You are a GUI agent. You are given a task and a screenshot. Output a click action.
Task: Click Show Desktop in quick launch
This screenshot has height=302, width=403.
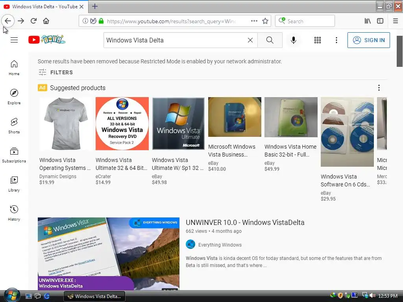click(x=28, y=296)
